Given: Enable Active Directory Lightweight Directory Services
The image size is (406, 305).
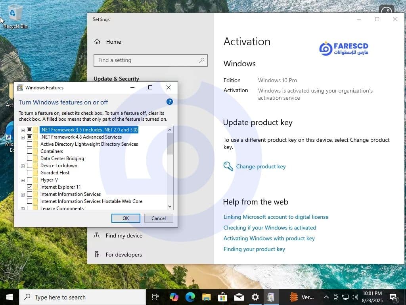Looking at the screenshot, I should (x=29, y=144).
